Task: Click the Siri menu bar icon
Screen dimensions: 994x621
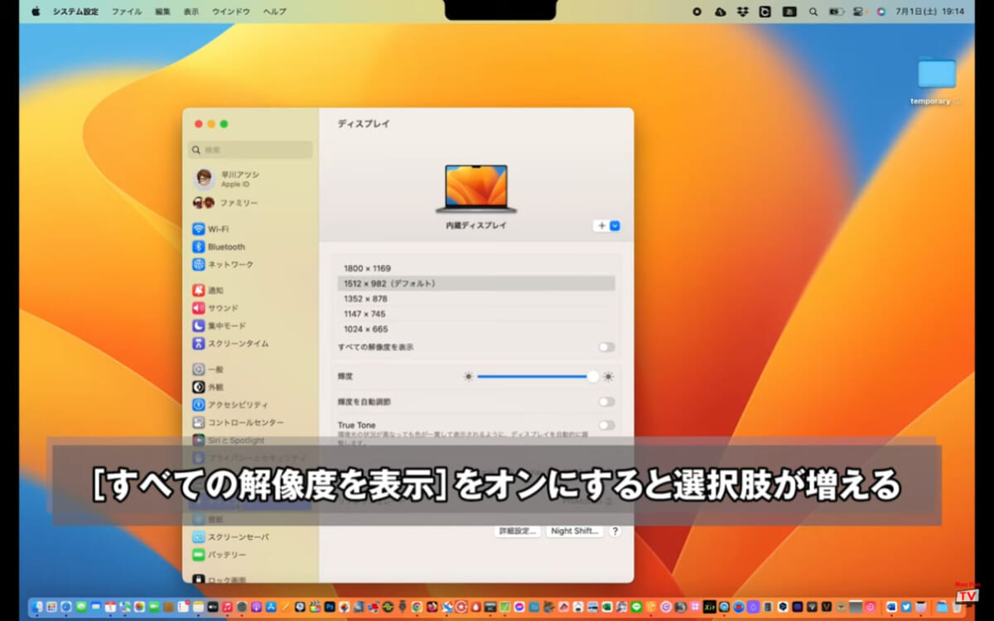Action: 881,12
